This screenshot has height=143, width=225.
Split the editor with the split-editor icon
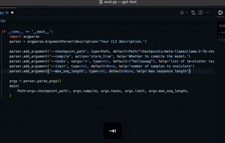tap(201, 13)
